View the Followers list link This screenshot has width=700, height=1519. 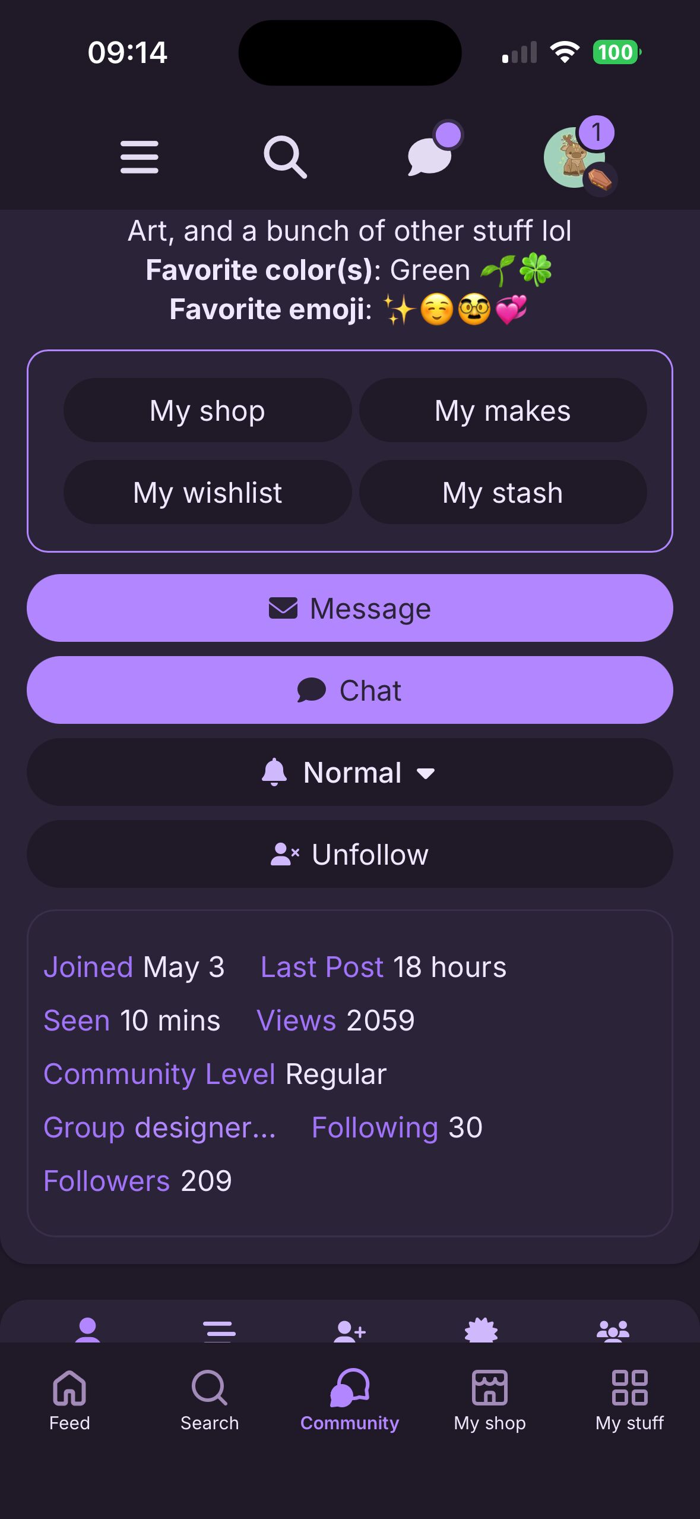point(107,1181)
